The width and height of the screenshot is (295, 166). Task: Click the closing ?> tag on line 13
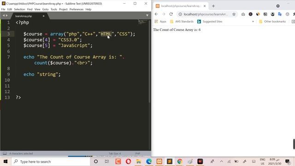coord(18,97)
